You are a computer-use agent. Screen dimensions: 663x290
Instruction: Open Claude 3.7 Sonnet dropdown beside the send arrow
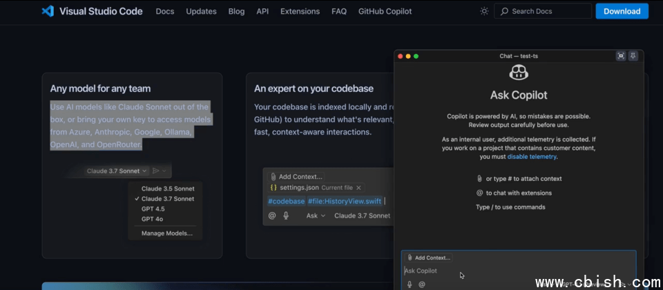click(117, 171)
